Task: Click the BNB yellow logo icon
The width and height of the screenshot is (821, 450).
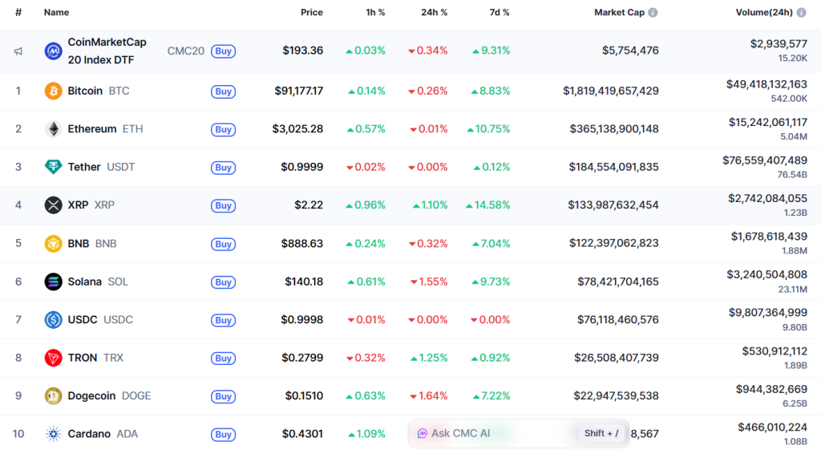Action: pyautogui.click(x=53, y=243)
